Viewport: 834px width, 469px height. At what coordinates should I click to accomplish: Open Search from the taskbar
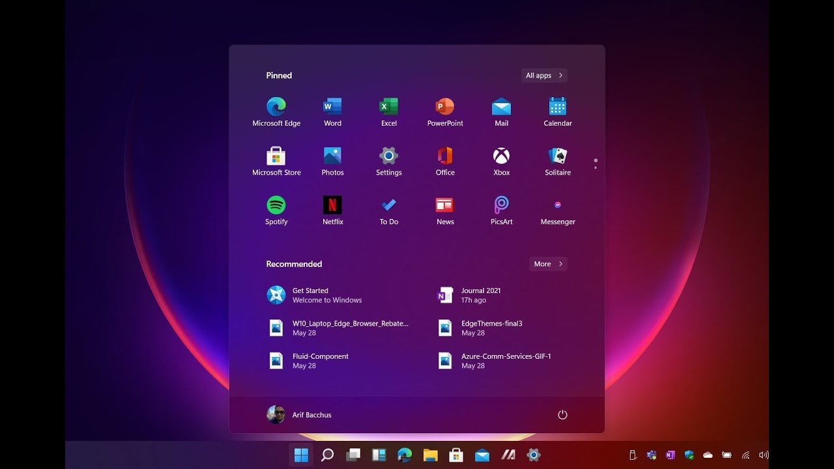tap(327, 455)
